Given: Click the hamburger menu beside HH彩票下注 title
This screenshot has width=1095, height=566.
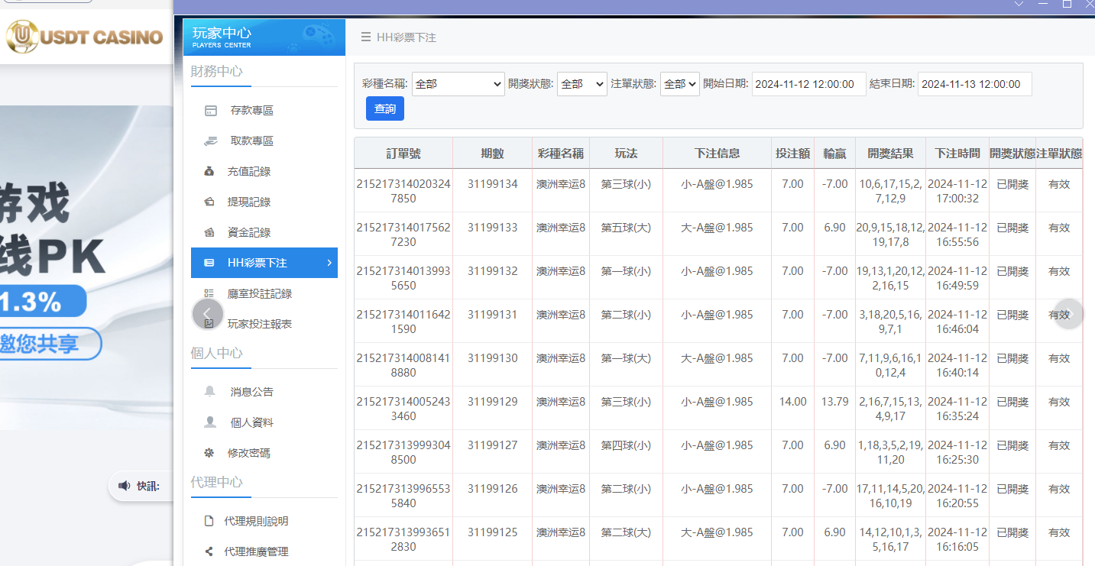Looking at the screenshot, I should [365, 37].
